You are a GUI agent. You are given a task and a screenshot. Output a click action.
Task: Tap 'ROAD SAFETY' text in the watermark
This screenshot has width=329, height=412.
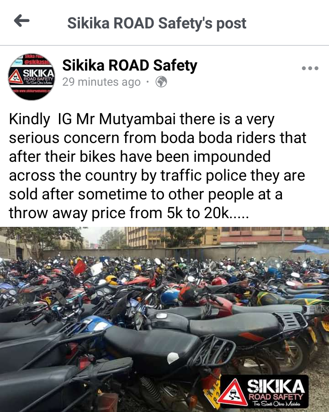click(x=276, y=396)
